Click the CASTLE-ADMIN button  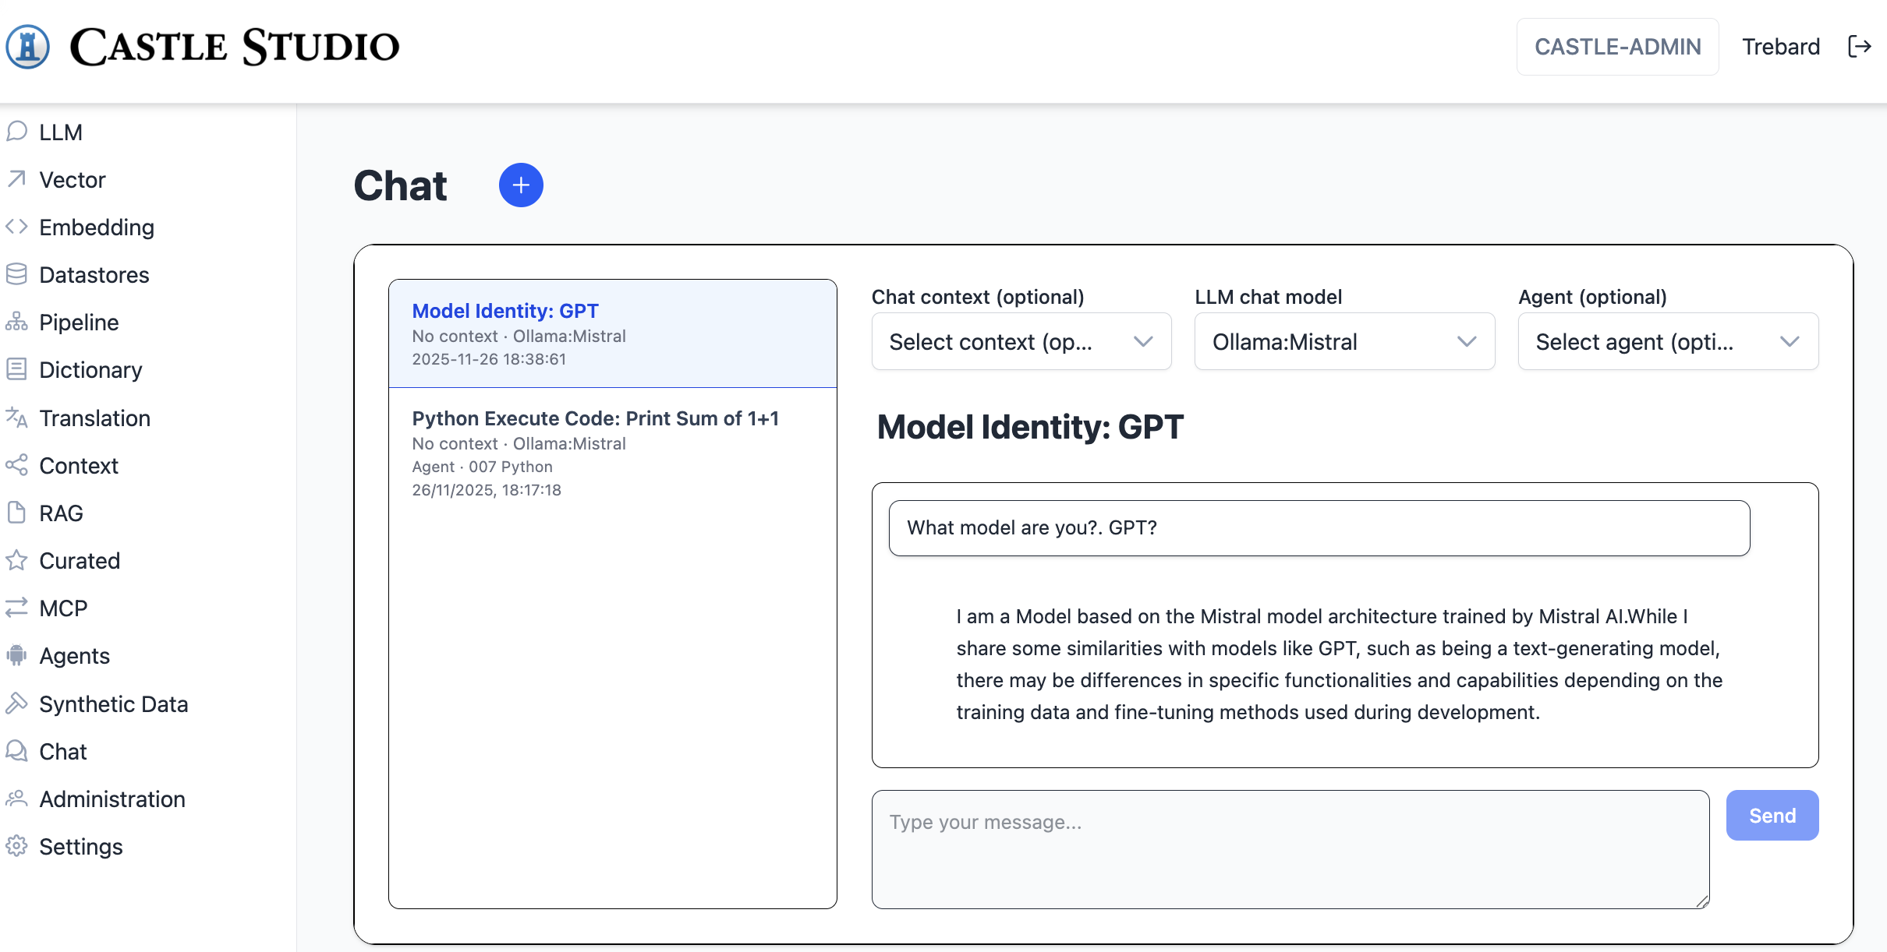[1617, 47]
